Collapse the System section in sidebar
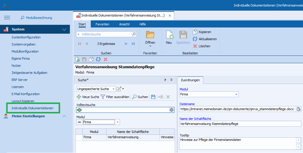This screenshot has width=303, height=153. (64, 30)
